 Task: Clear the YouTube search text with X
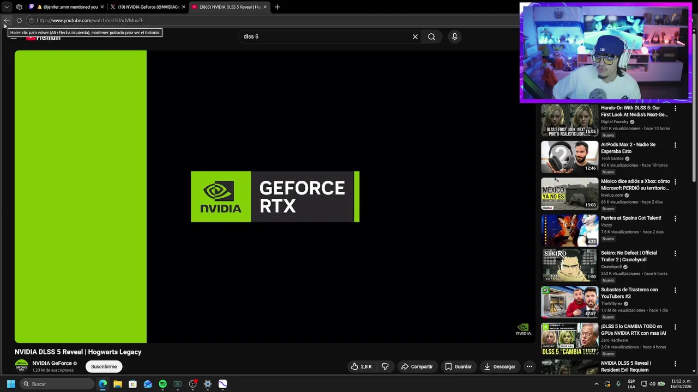415,36
